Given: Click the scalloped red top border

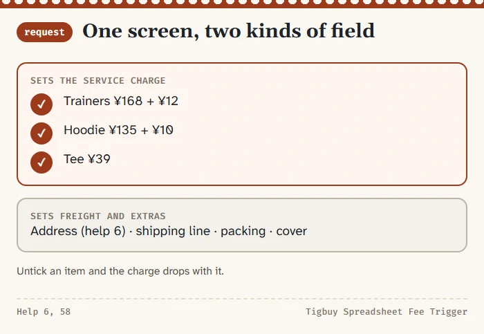Looking at the screenshot, I should coord(242,3).
